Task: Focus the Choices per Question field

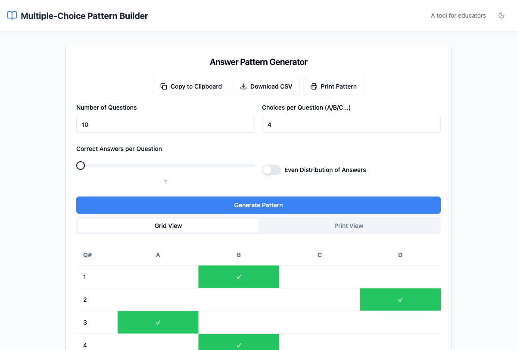Action: tap(351, 124)
